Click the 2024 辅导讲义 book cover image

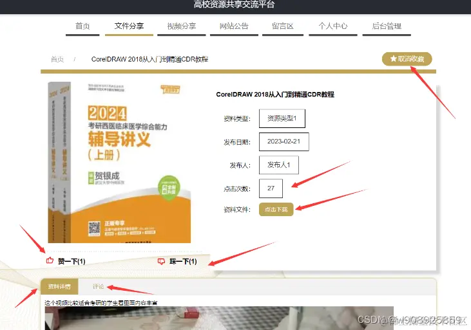[x=119, y=162]
